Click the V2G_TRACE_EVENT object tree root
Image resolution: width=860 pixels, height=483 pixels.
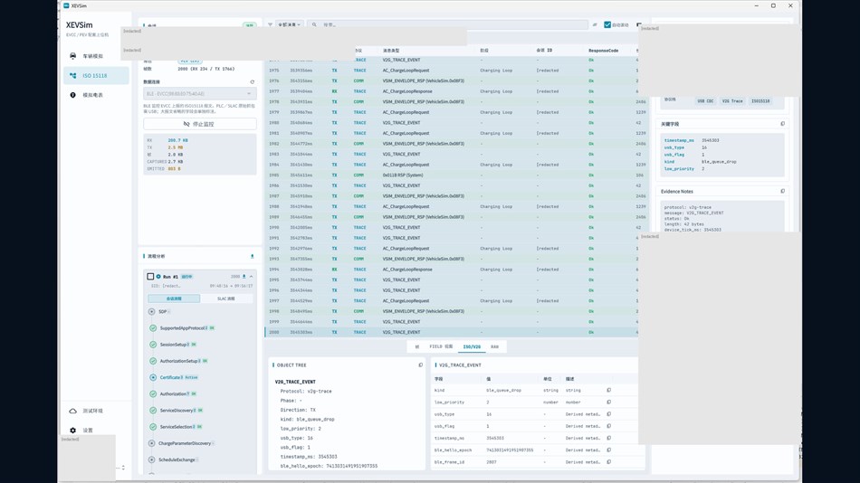[295, 382]
